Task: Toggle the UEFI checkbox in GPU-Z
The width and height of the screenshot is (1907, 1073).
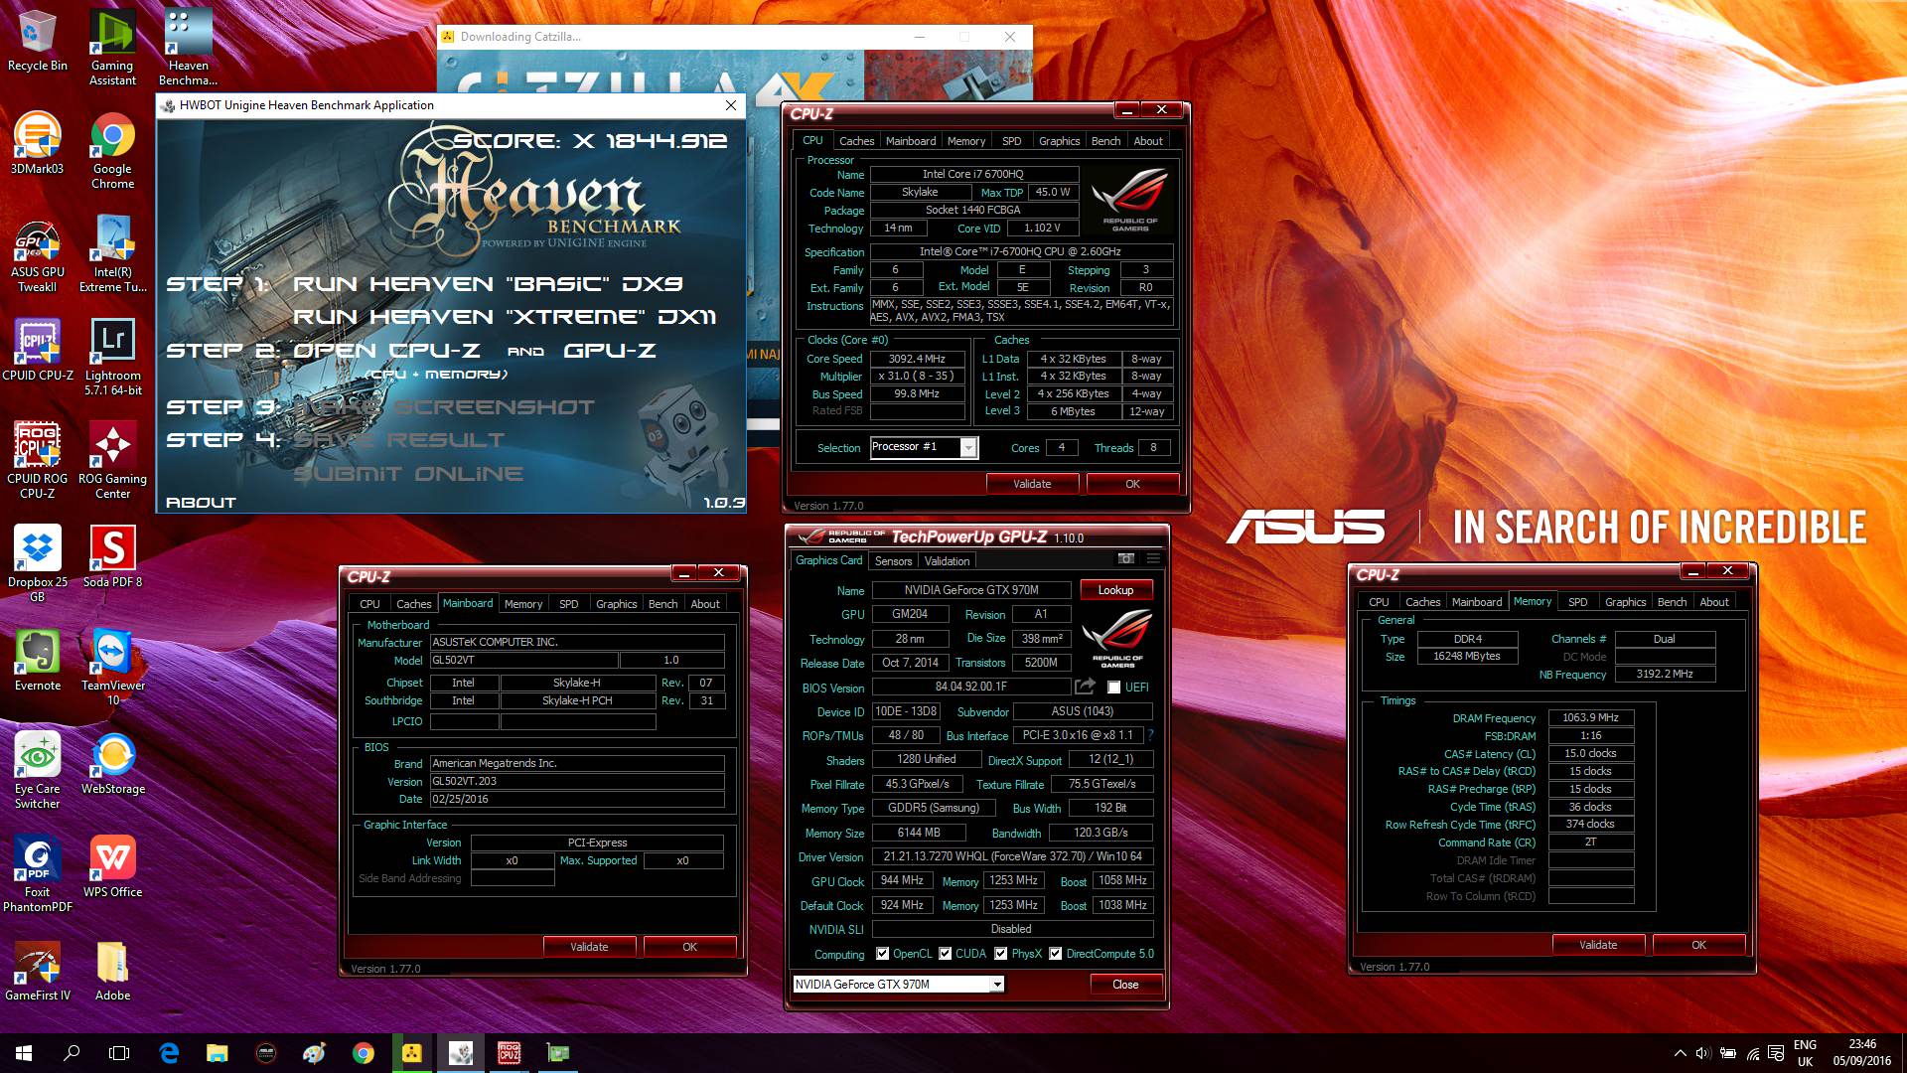Action: [1114, 688]
